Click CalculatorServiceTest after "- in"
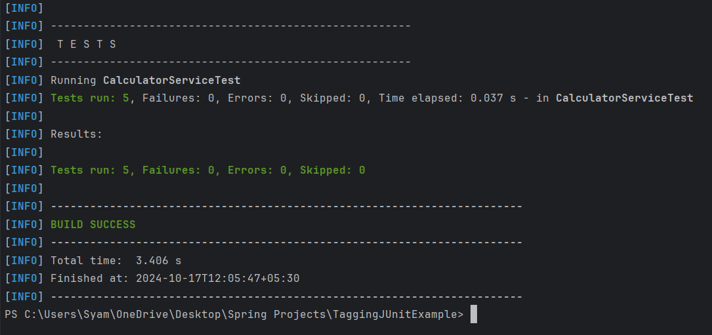The width and height of the screenshot is (712, 335). [624, 98]
